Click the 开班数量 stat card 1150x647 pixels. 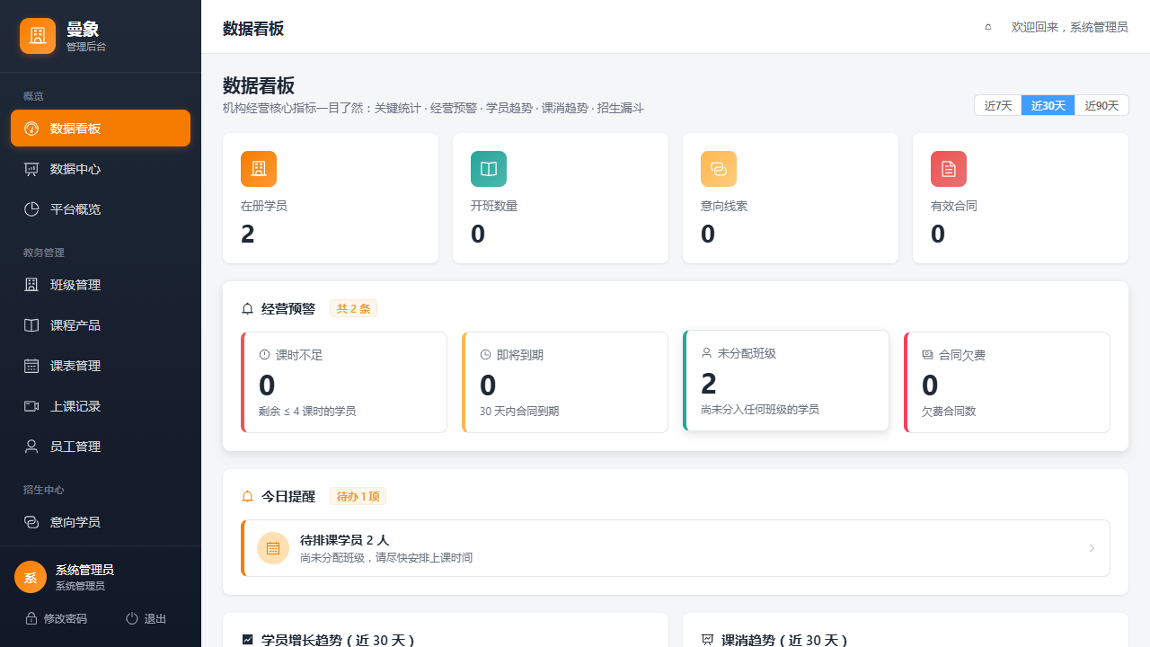pos(561,199)
